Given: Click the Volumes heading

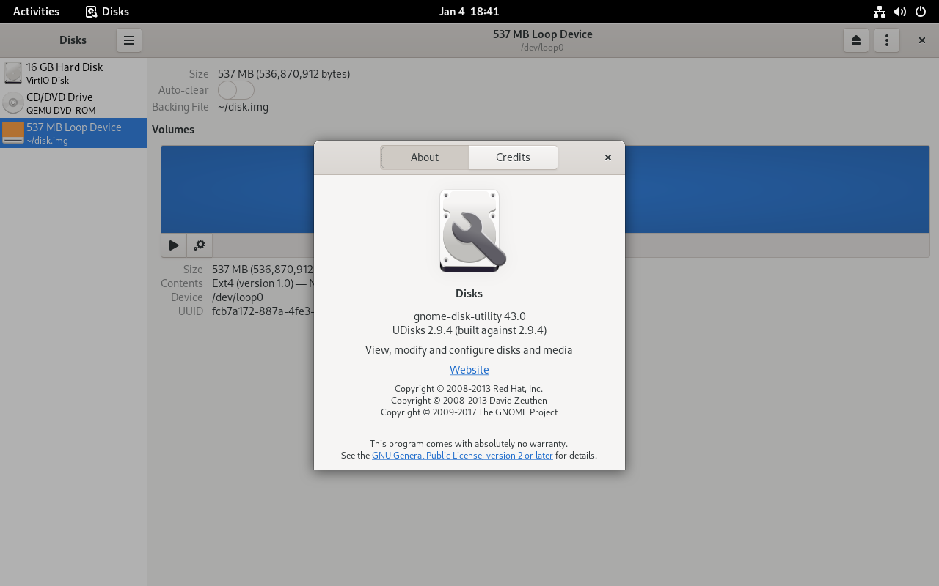Looking at the screenshot, I should [173, 130].
